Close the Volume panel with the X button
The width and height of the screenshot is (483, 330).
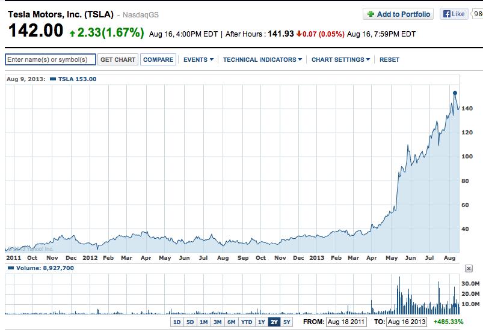469,269
